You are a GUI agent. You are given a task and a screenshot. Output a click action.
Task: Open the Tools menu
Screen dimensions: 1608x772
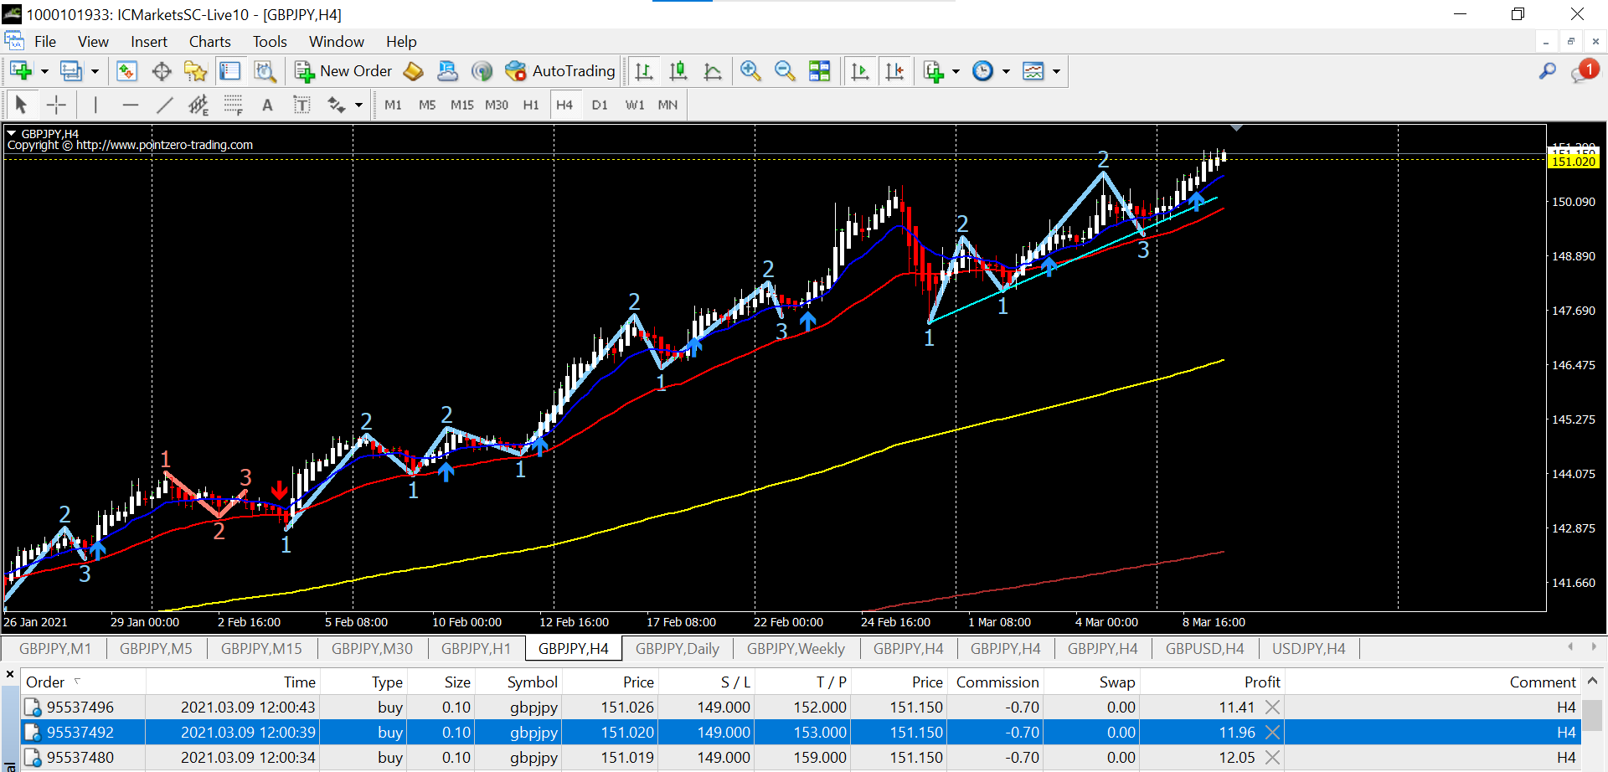tap(270, 42)
